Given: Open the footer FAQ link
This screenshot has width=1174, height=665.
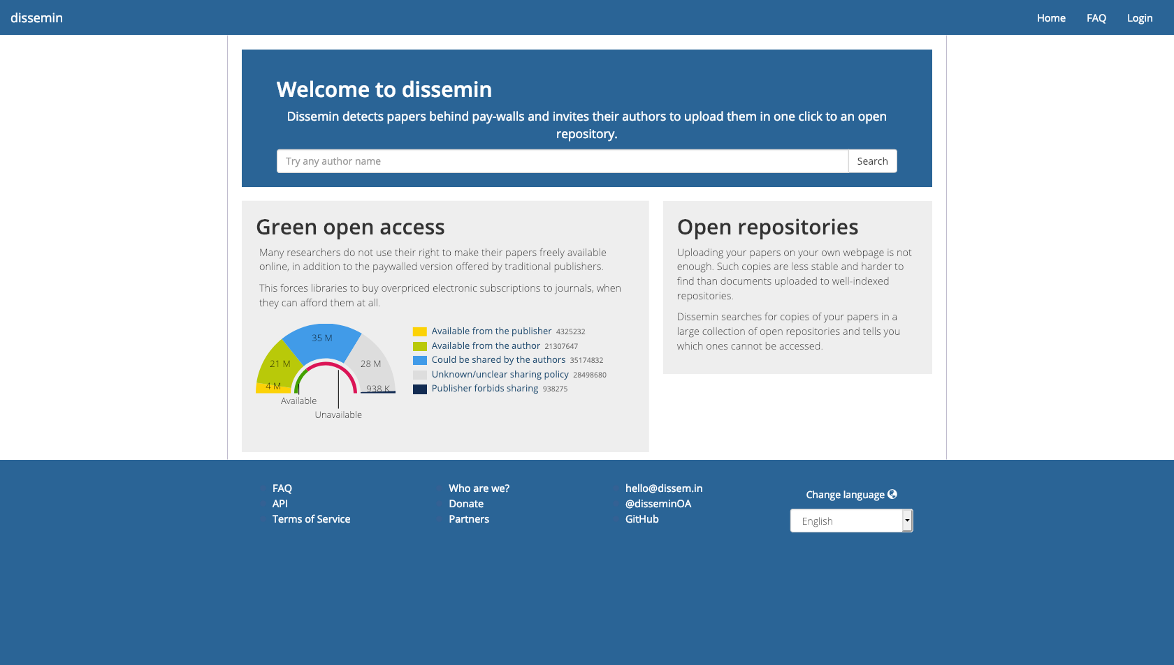Looking at the screenshot, I should pos(282,488).
